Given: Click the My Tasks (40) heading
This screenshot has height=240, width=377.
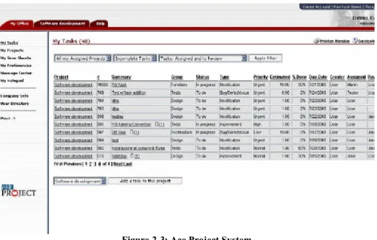Looking at the screenshot, I should coord(72,41).
